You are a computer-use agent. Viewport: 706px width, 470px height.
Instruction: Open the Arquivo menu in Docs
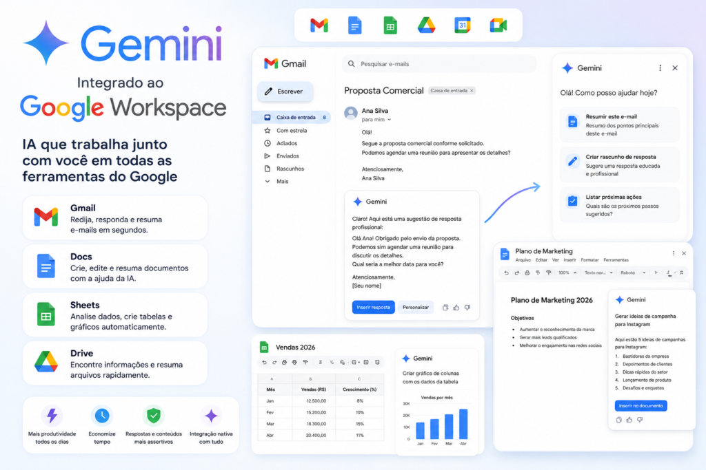523,260
